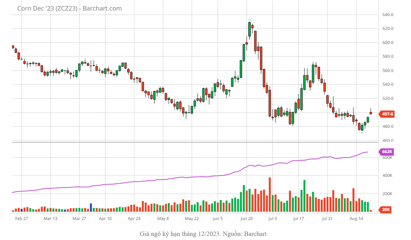Click the 200K volume axis label
Screen dimensions: 411x240
coord(387,194)
